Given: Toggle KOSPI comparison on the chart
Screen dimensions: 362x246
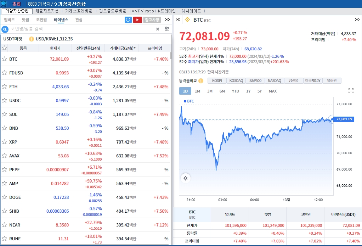Looking at the screenshot, I should [217, 81].
